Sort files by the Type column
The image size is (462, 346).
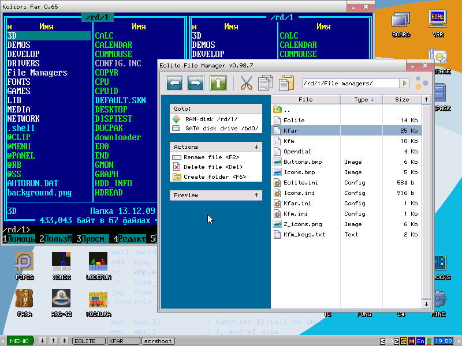pyautogui.click(x=362, y=100)
